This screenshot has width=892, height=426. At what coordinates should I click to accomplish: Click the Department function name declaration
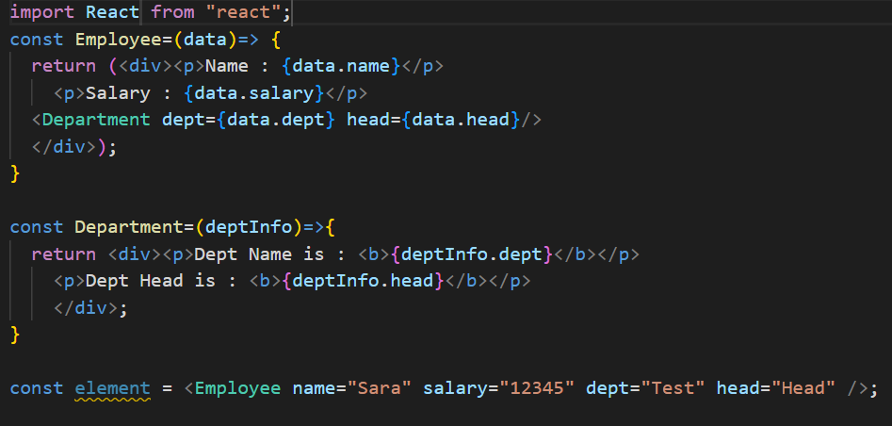click(x=128, y=227)
